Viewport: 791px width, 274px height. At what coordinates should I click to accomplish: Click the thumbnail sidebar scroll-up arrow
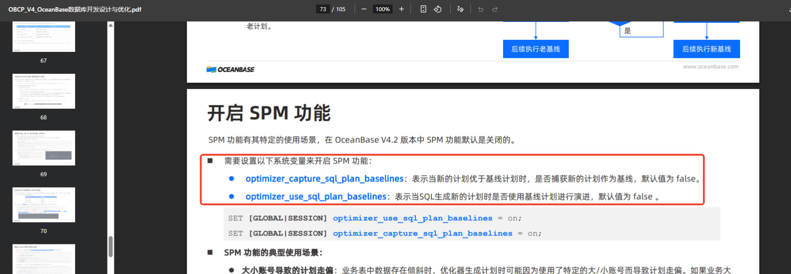111,25
